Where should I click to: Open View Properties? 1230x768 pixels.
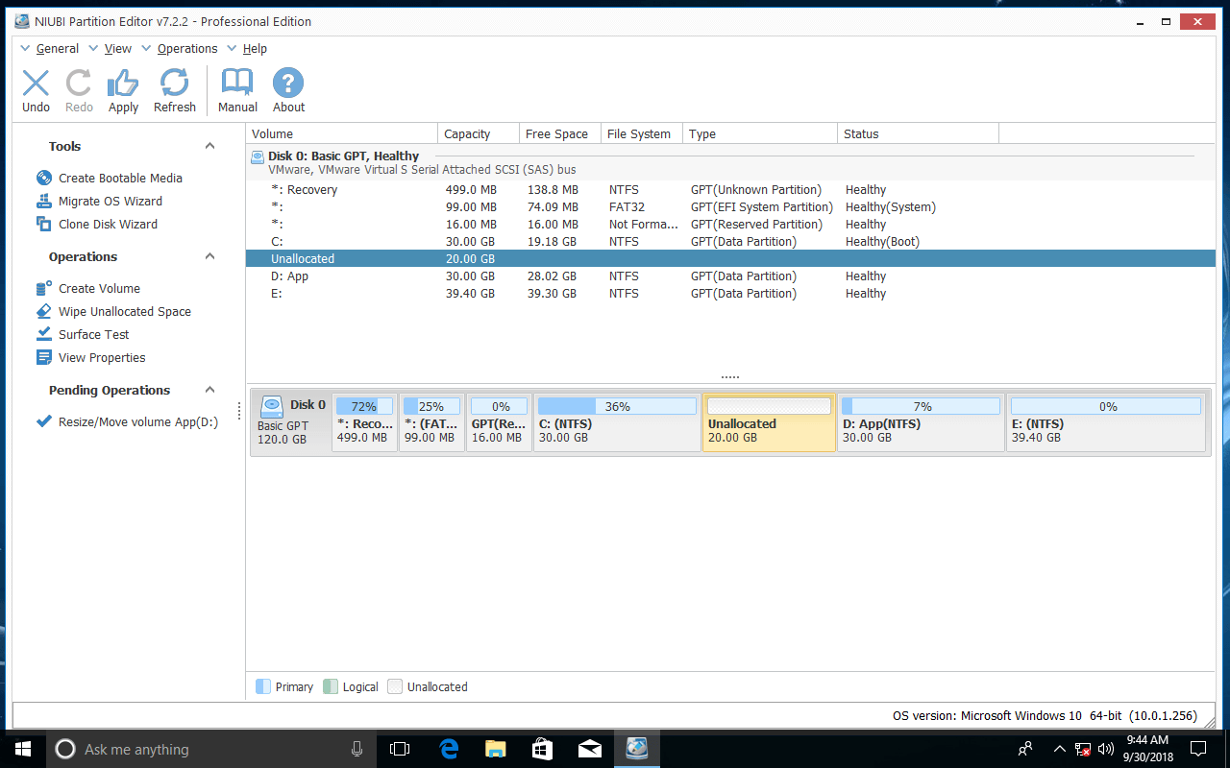pyautogui.click(x=102, y=357)
